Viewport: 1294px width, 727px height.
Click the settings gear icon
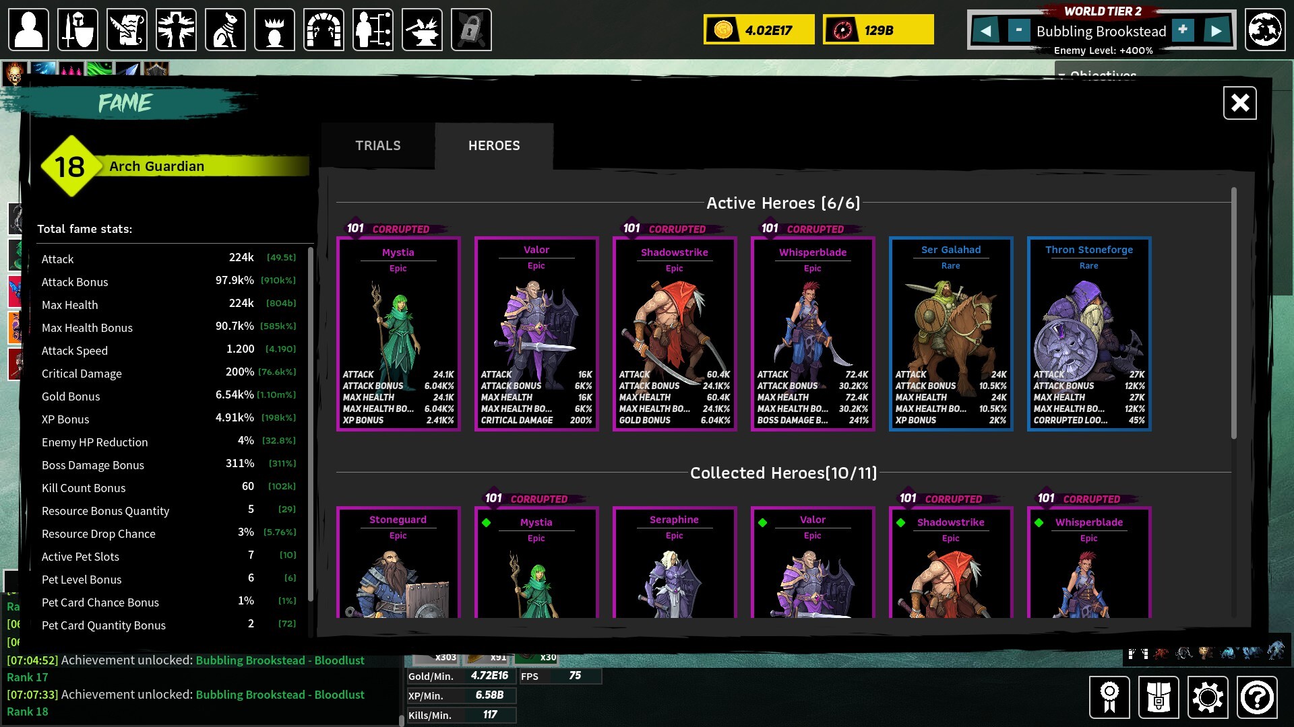(x=1207, y=697)
